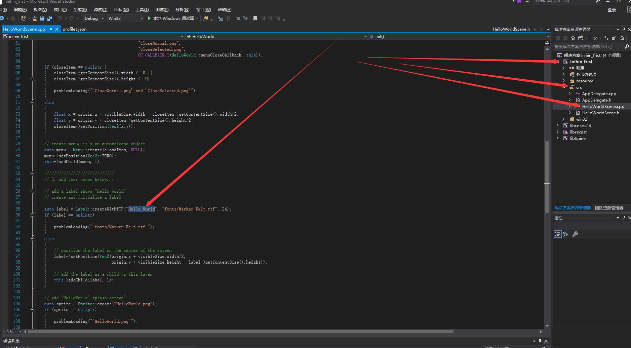Click pin icon on HelloWorldScene.cpp tab
This screenshot has height=348, width=631.
[50, 29]
